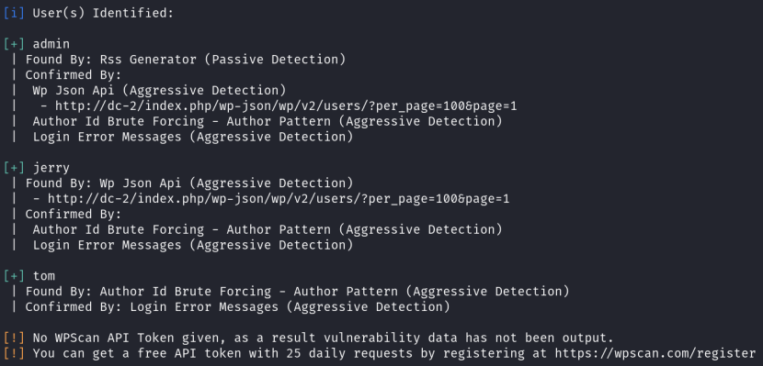Image resolution: width=763 pixels, height=366 pixels.
Task: Click jerry's Found By: Wp Json Api line
Action: tap(189, 183)
